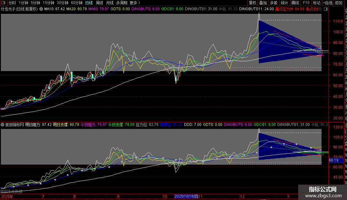Click the 明日支撑: 80.78 label

coord(66,125)
